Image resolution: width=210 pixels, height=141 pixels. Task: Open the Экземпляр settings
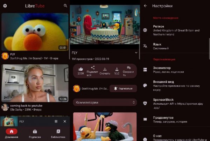click(x=175, y=70)
